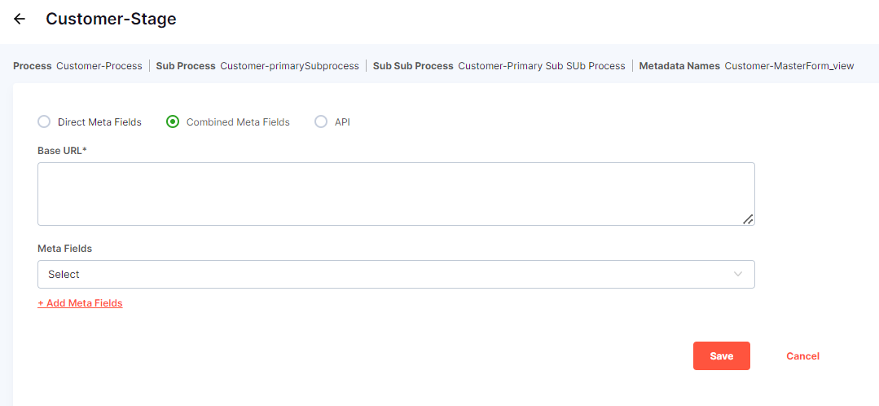Screen dimensions: 879x406
Task: Click the Customer-MasterForm_view metadata name
Action: point(789,66)
